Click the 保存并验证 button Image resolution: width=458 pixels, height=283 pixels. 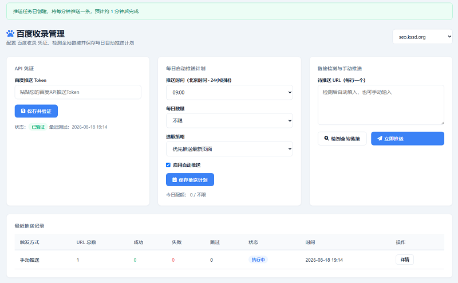click(x=36, y=111)
